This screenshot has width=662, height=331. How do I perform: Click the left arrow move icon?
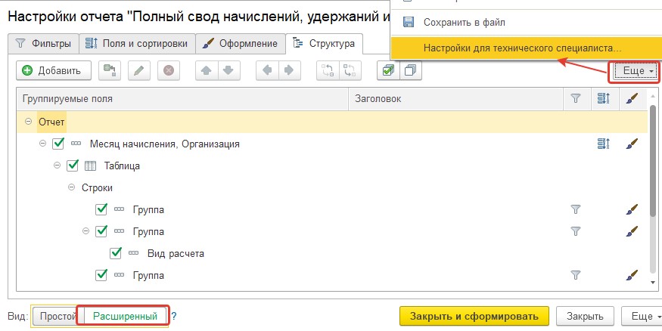(267, 70)
